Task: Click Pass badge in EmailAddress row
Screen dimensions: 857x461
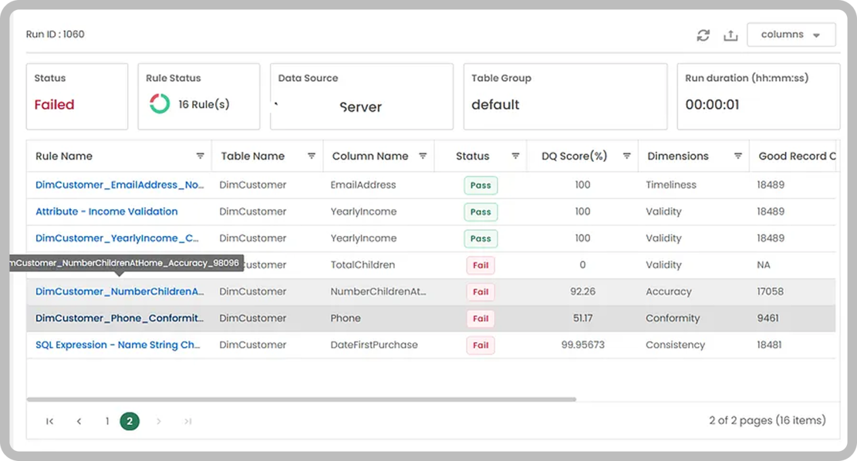Action: pos(480,185)
